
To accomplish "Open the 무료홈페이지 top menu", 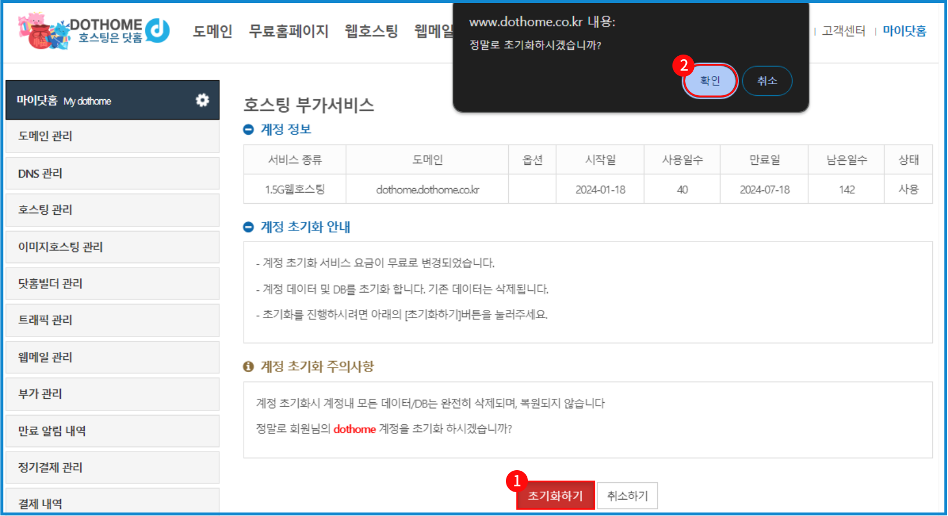I will pos(288,31).
